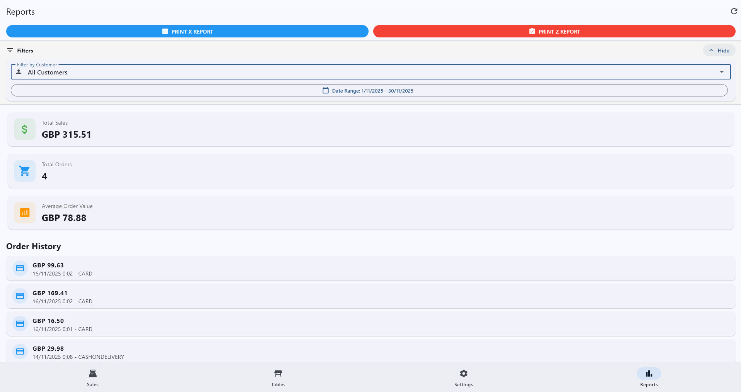
Task: Open the Date Range picker
Action: (369, 91)
